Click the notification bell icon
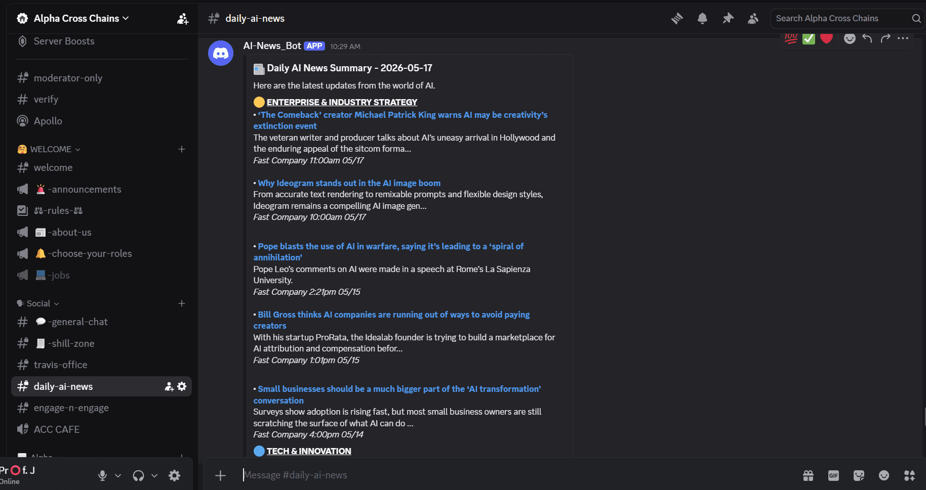The width and height of the screenshot is (926, 490). [x=702, y=19]
